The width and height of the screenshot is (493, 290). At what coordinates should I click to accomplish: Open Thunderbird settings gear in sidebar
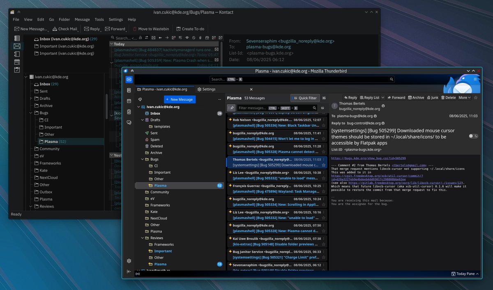click(x=129, y=261)
